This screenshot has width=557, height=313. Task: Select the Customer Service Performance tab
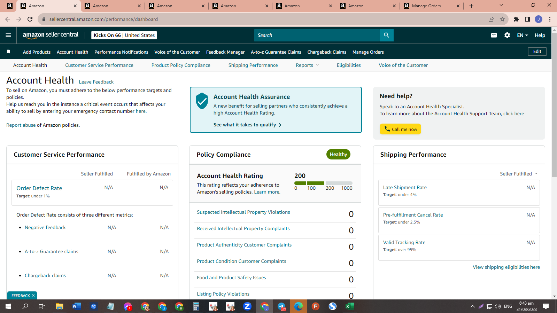click(x=99, y=65)
